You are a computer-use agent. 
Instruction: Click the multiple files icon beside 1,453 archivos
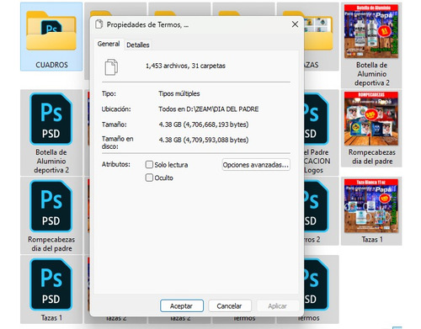tap(111, 66)
